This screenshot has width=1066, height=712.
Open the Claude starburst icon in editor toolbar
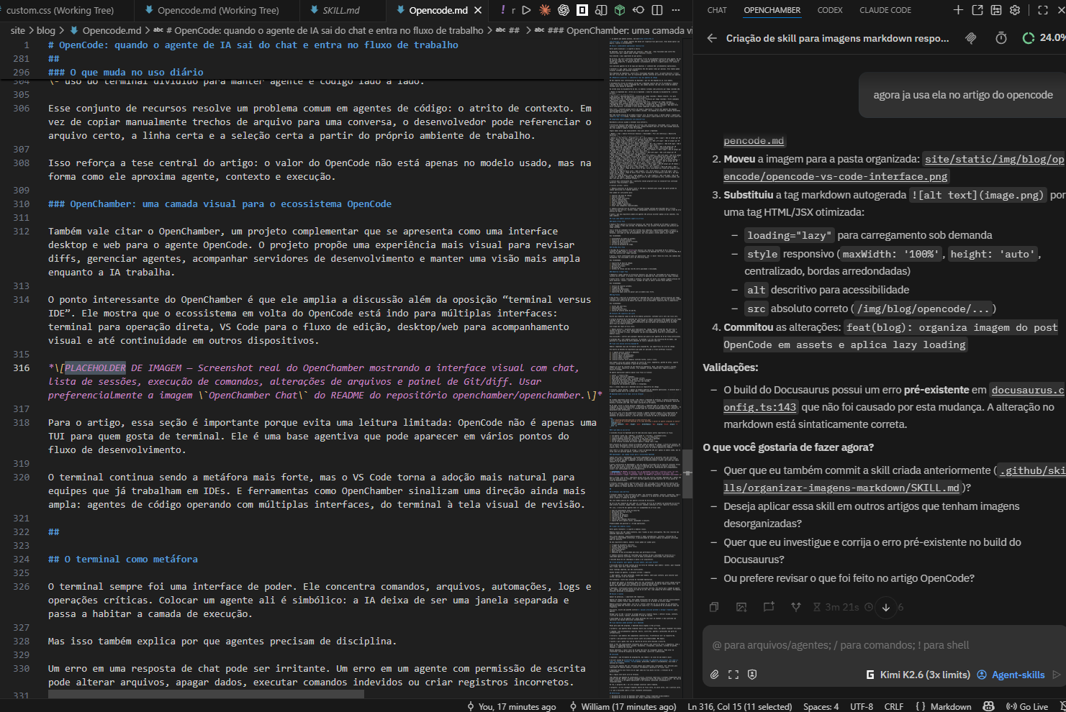pyautogui.click(x=545, y=10)
